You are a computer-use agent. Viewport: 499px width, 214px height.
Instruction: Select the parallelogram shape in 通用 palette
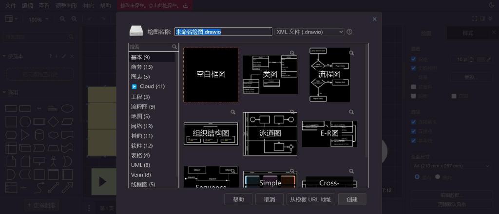click(67, 122)
